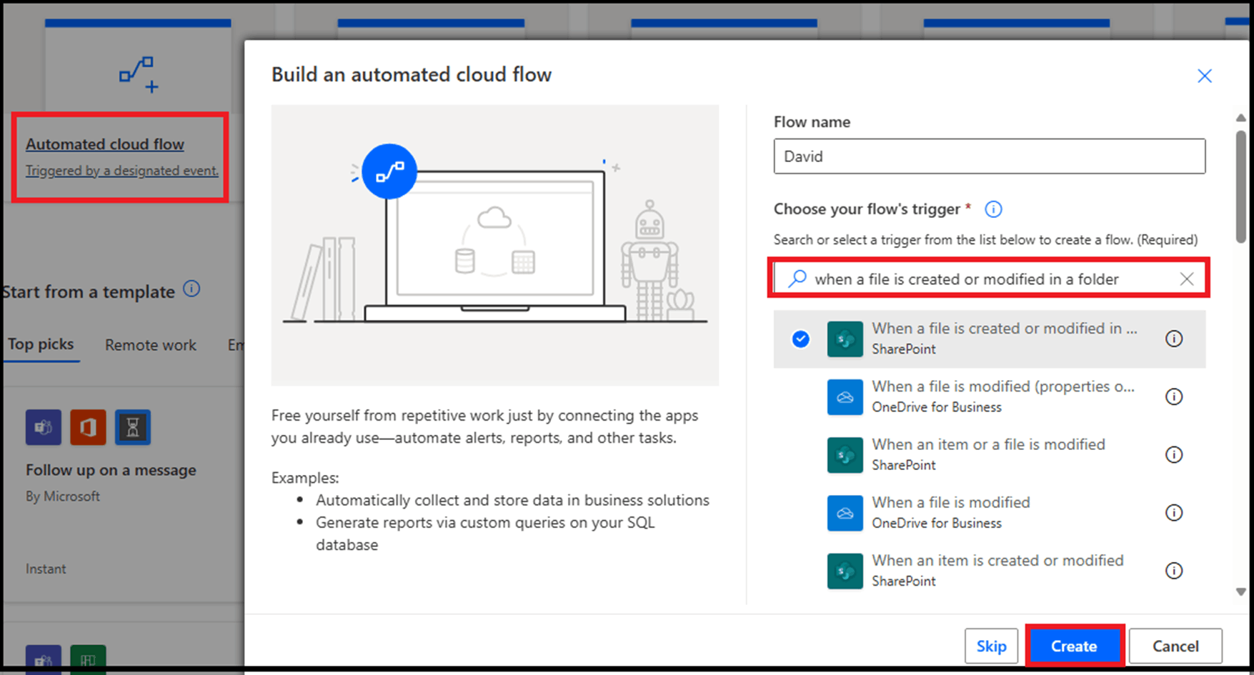Screen dimensions: 1254x675
Task: Switch to the Remote work tab
Action: (x=151, y=345)
